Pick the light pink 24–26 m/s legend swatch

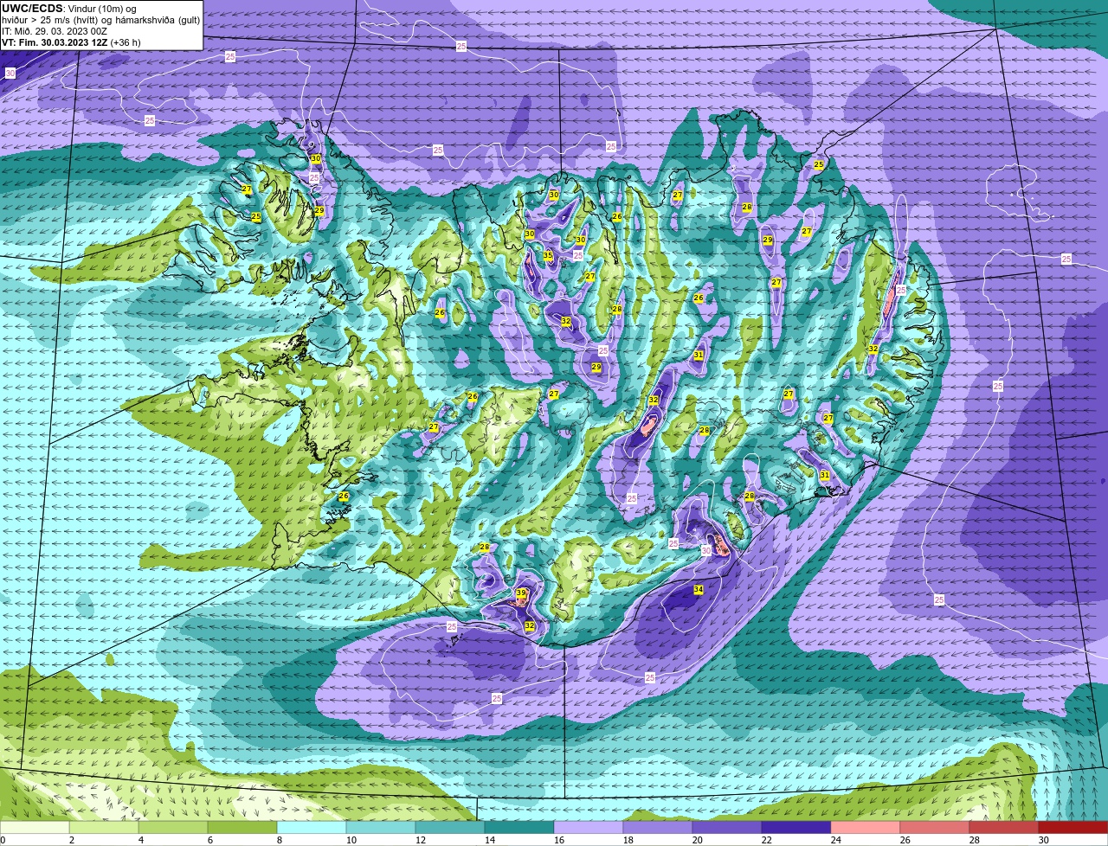tap(866, 827)
